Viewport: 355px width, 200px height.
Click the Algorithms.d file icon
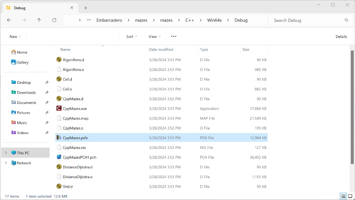59,60
